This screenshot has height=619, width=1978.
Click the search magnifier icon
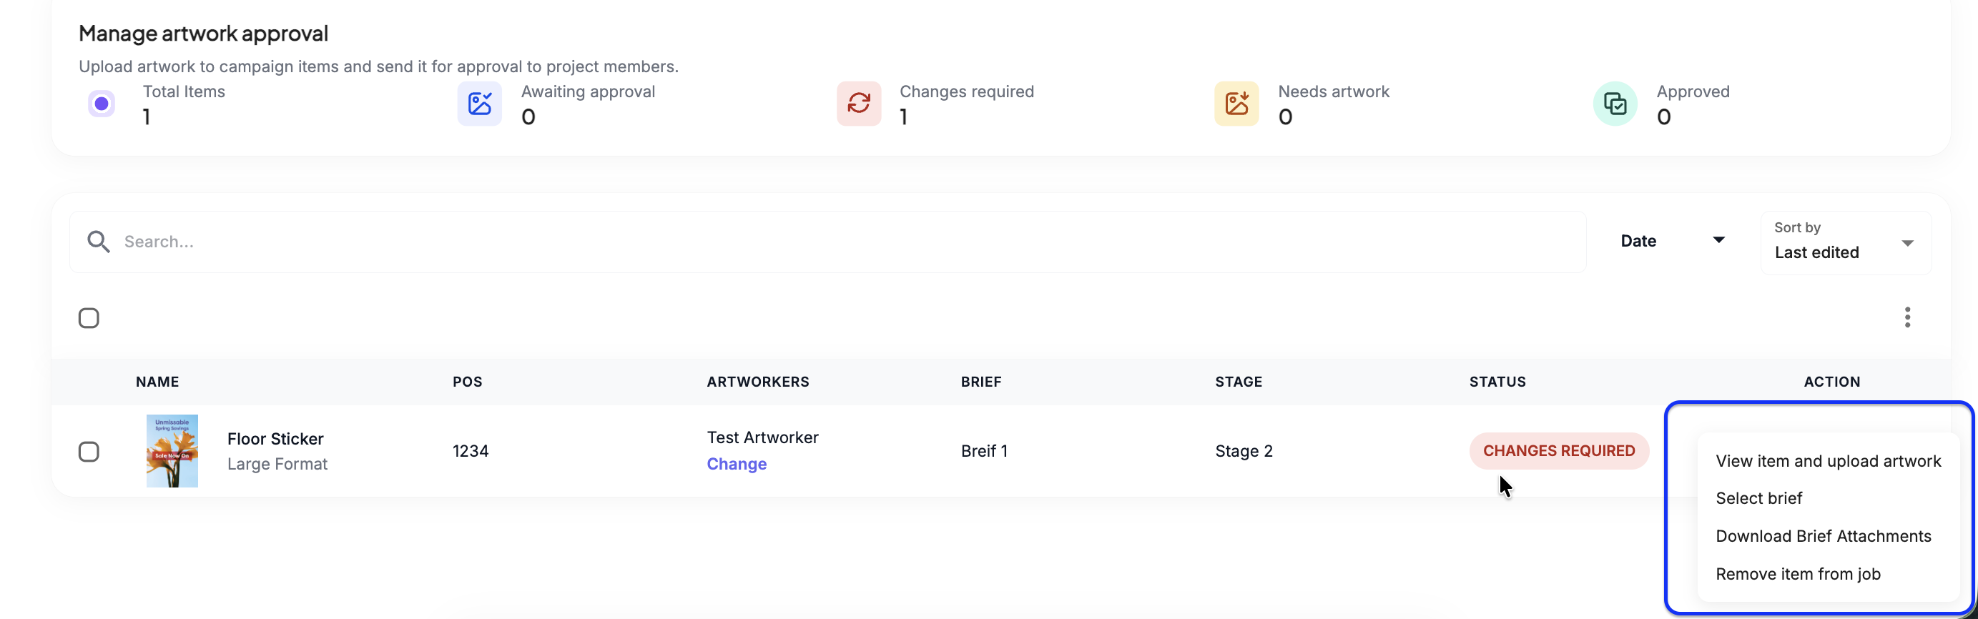[98, 242]
